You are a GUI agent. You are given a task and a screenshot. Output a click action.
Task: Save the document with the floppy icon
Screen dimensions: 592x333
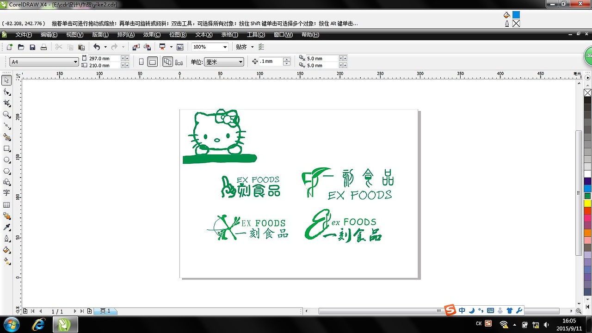pos(32,47)
